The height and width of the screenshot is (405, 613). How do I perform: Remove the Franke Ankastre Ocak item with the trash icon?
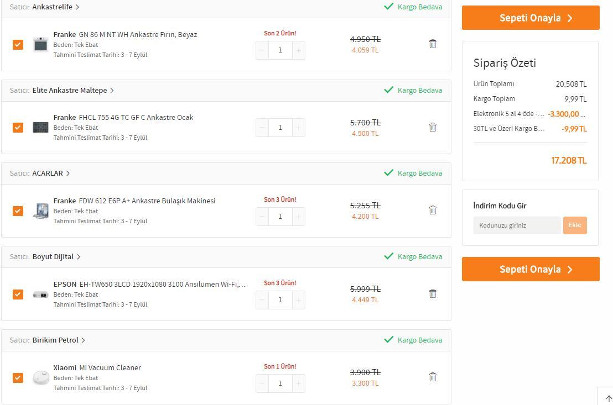pyautogui.click(x=433, y=127)
